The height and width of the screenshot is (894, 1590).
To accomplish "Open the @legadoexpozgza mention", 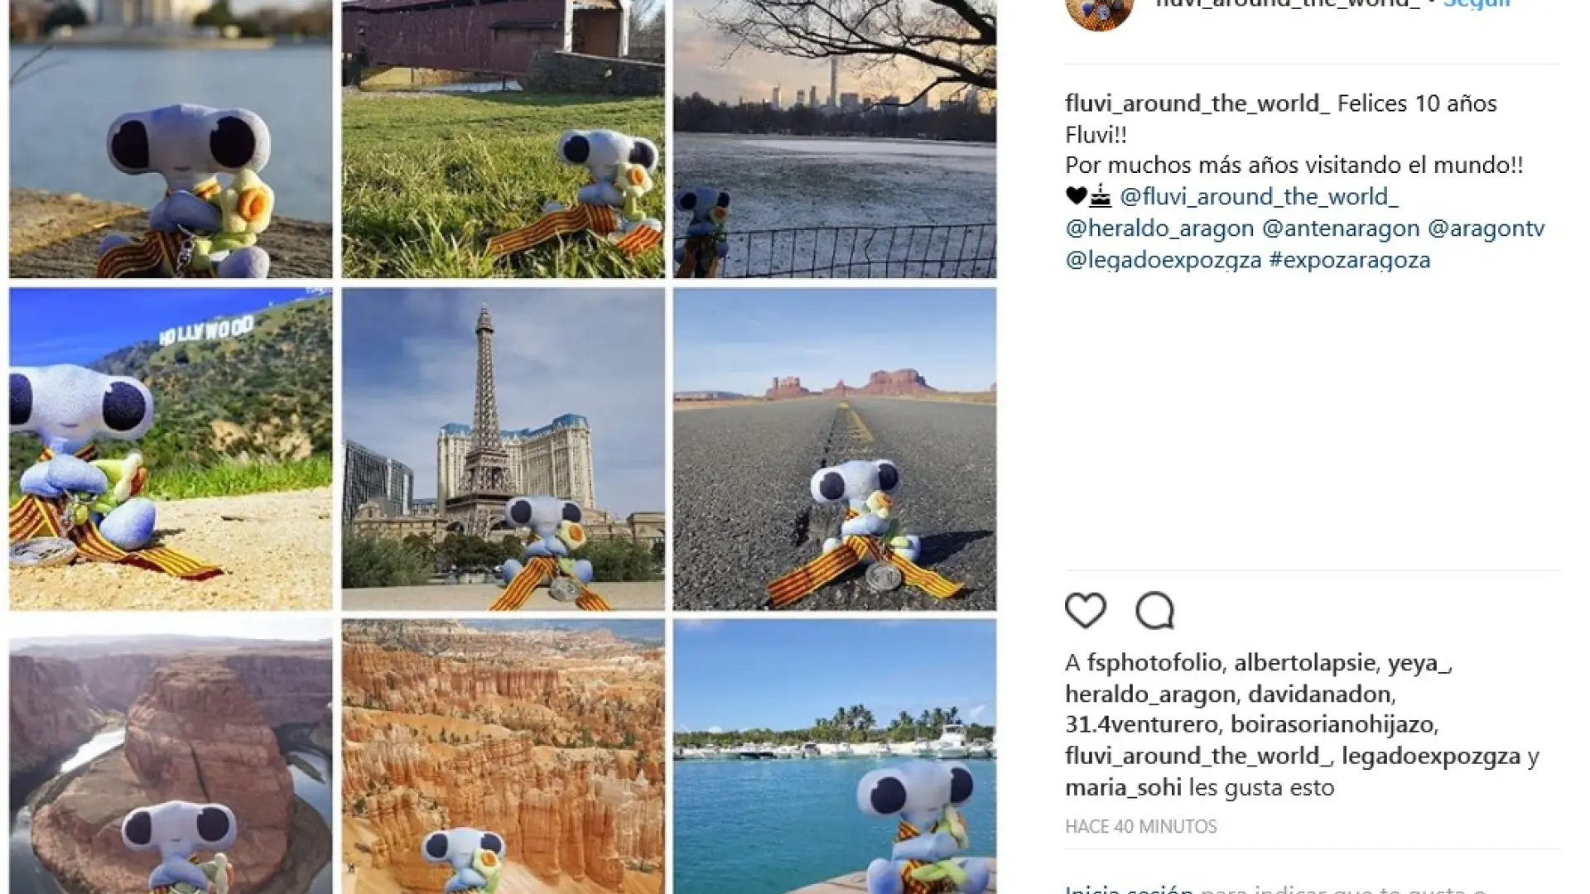I will click(x=1164, y=260).
